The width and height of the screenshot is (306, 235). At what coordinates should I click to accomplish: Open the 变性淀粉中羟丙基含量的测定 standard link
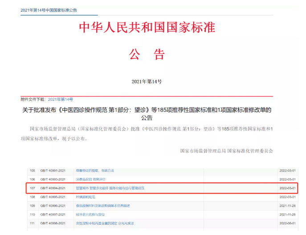(x=105, y=223)
